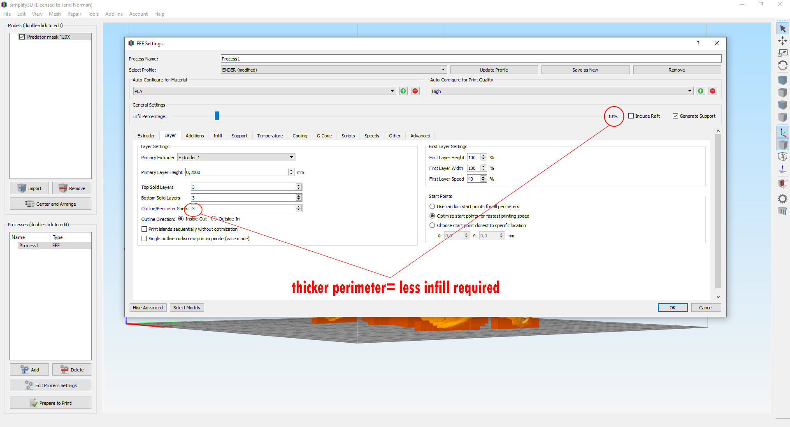This screenshot has height=427, width=790.
Task: Click the First Layer Height spinner arrows
Action: pos(483,158)
